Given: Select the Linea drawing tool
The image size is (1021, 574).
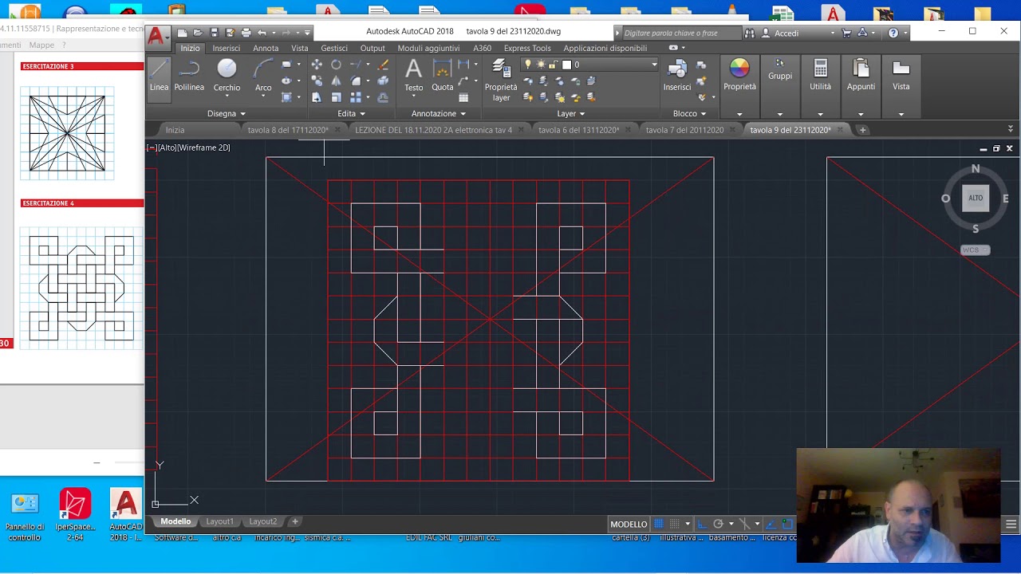Looking at the screenshot, I should [x=159, y=76].
